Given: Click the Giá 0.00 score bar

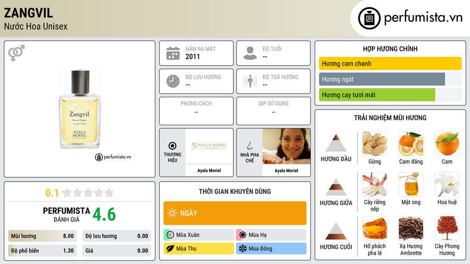Looking at the screenshot, I should pyautogui.click(x=117, y=251).
